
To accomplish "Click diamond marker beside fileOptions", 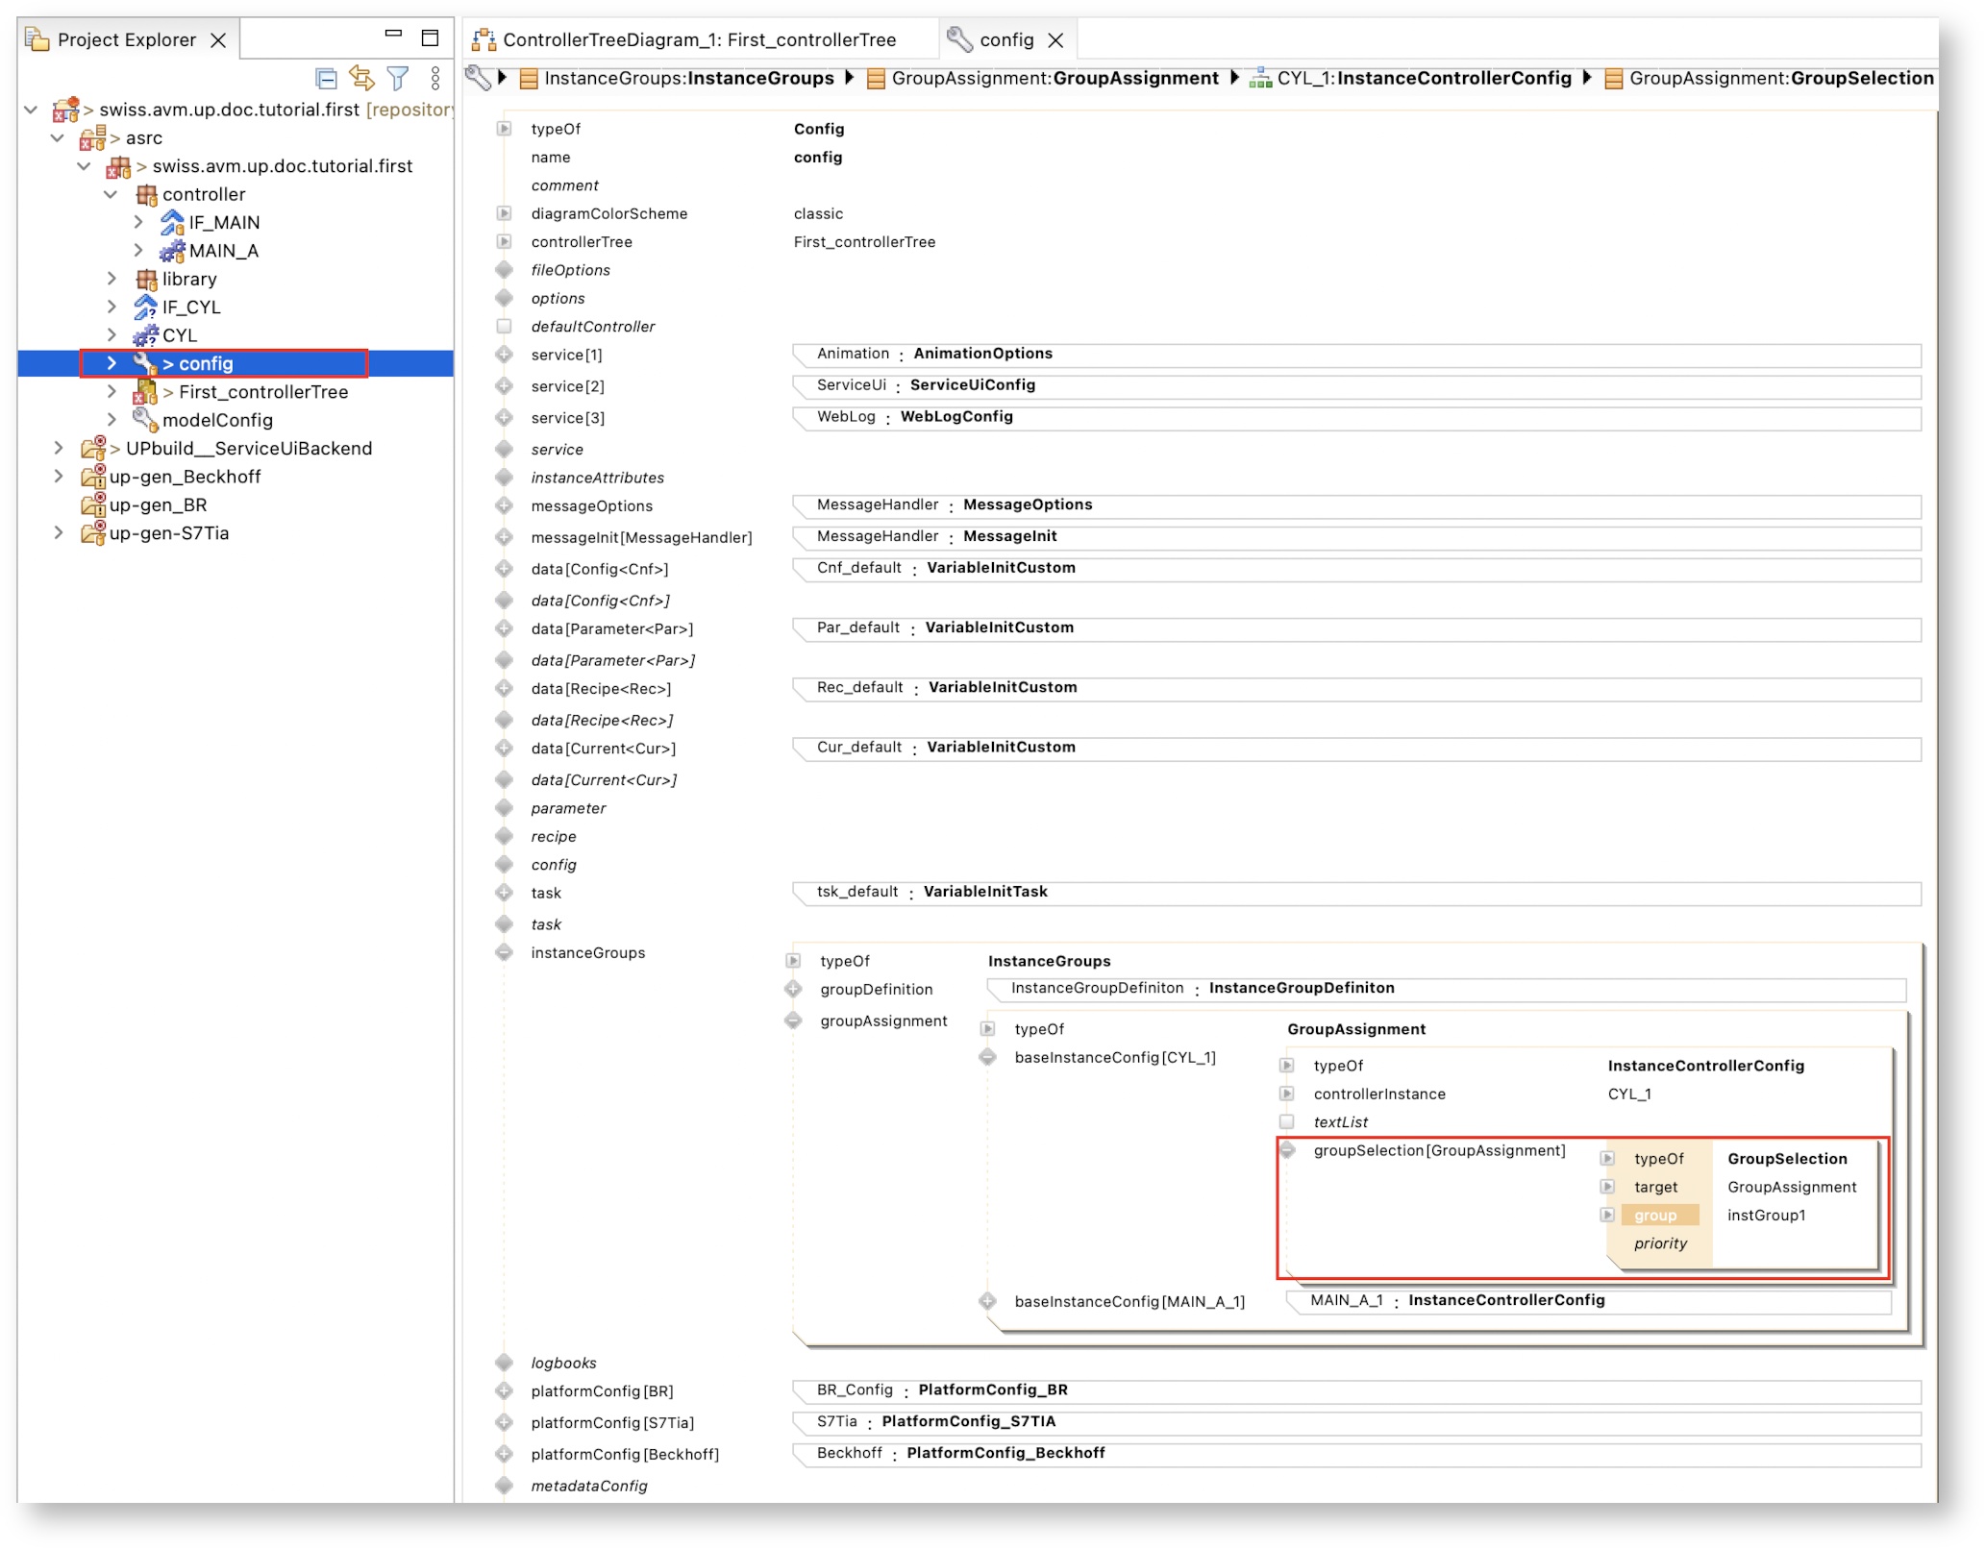I will 504,269.
